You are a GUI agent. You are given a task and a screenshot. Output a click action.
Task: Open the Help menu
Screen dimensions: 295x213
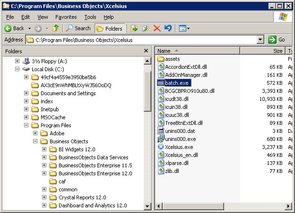[109, 17]
